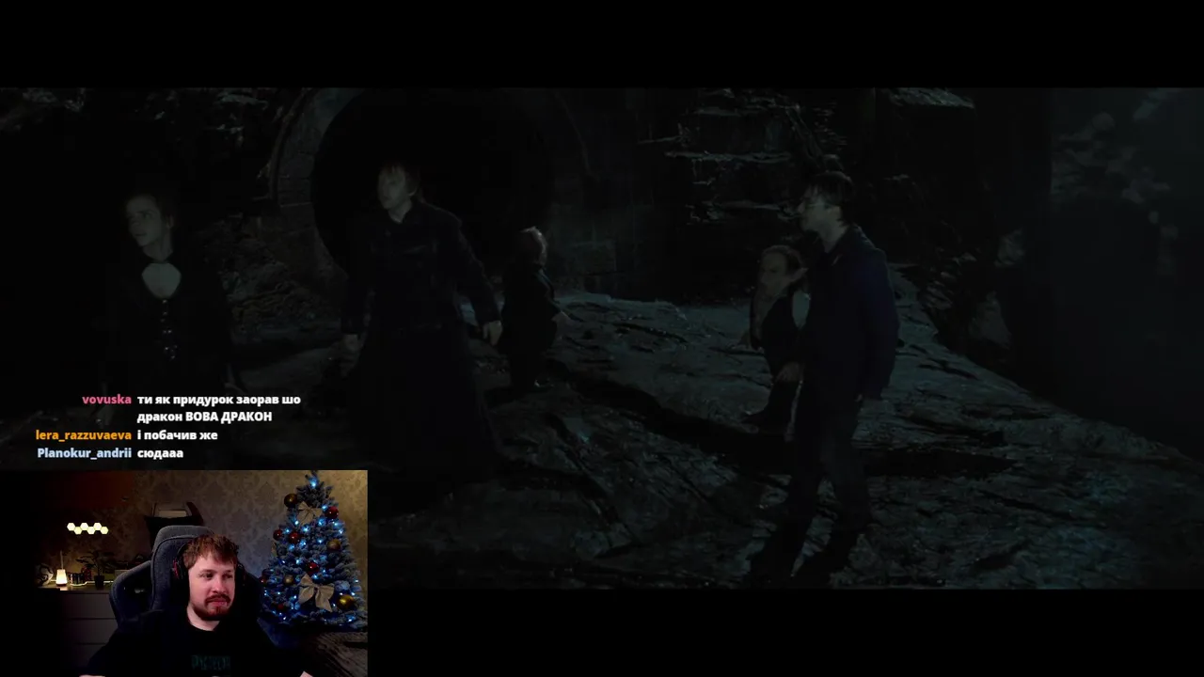Screen dimensions: 1204x677
Task: Click chat text 'дракон ВОВА ДРАКОН'
Action: pos(204,417)
